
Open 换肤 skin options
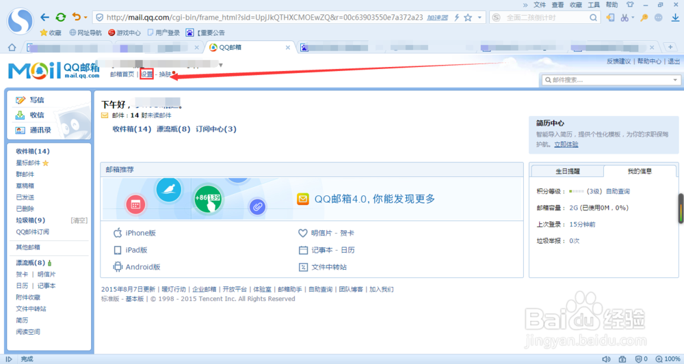pyautogui.click(x=166, y=74)
